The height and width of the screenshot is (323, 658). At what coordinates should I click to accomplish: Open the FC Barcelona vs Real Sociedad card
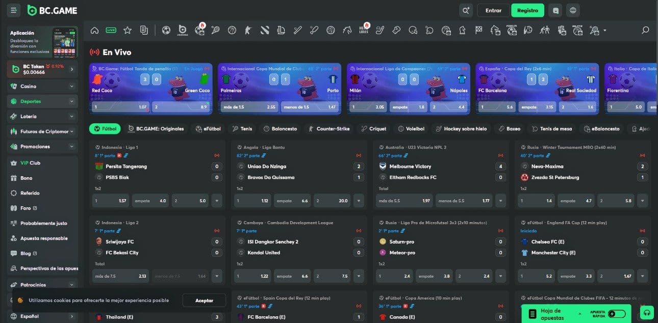coord(537,84)
